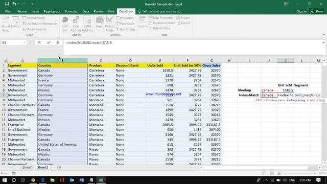Click the Share button
The image size is (327, 184).
(x=317, y=11)
